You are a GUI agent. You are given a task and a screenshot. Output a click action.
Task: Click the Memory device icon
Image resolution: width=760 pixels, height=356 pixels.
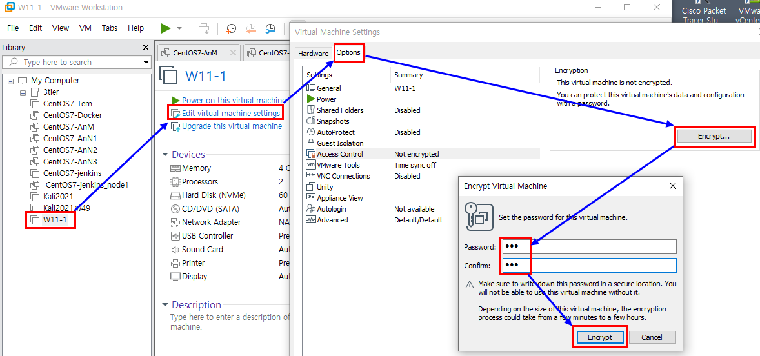[175, 168]
